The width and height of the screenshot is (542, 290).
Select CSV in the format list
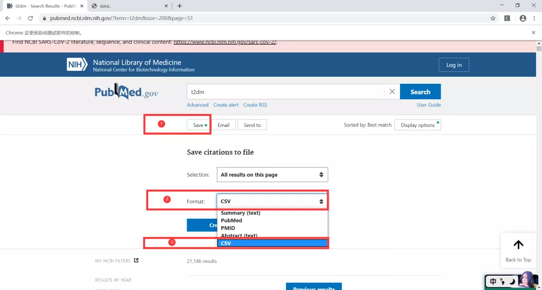(273, 243)
